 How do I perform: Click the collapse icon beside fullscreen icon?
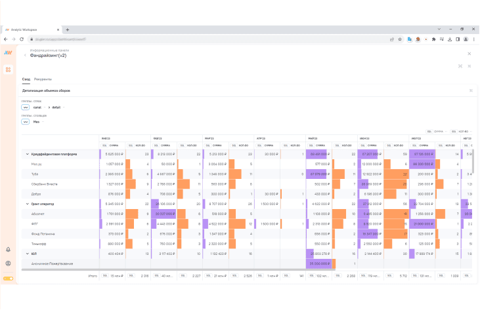(x=469, y=66)
